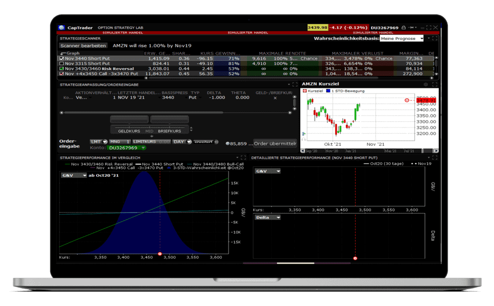
Task: Open settings gear of AMZN Kursziel chart
Action: pos(426,84)
